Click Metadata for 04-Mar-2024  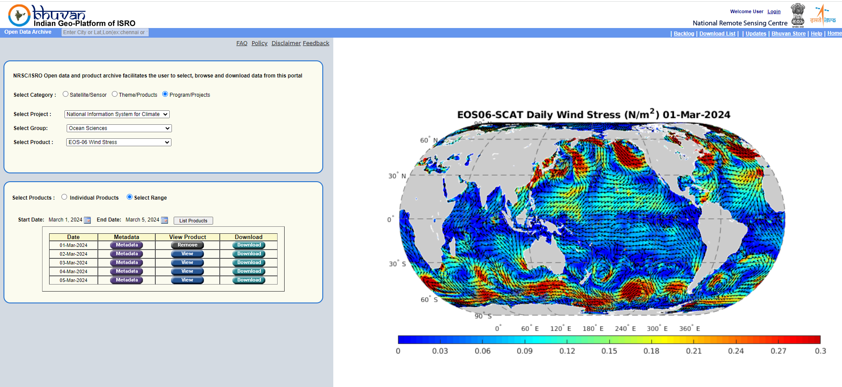(127, 271)
